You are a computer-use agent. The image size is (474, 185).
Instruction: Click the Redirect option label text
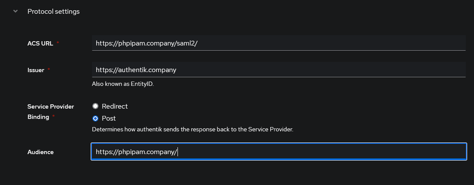[x=115, y=106]
